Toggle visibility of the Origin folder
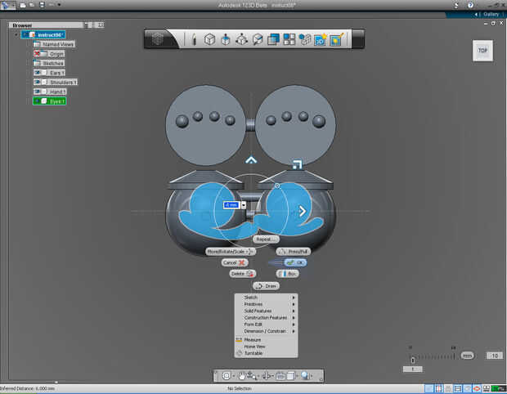 [37, 54]
